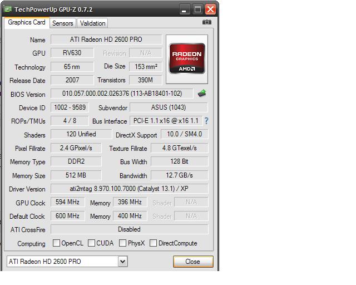Click the Default Clock memory value 400 MHz
Image resolution: width=356 pixels, height=285 pixels.
point(130,216)
